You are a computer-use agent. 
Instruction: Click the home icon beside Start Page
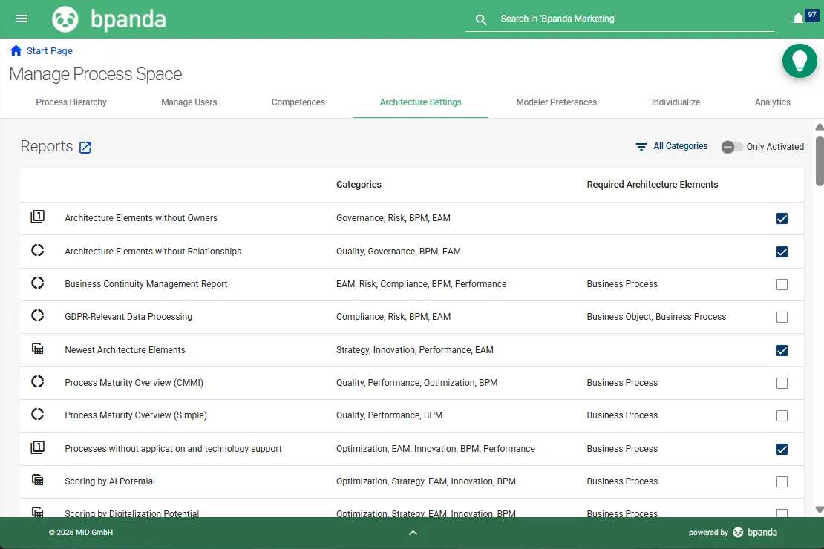click(14, 50)
